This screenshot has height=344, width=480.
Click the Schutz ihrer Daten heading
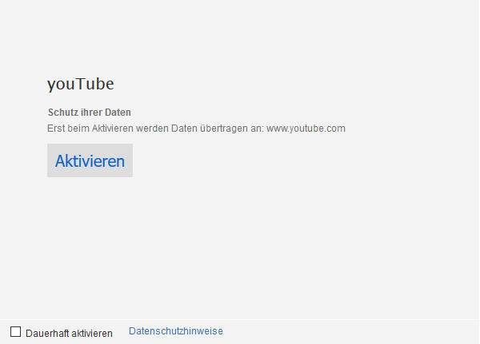click(x=90, y=113)
